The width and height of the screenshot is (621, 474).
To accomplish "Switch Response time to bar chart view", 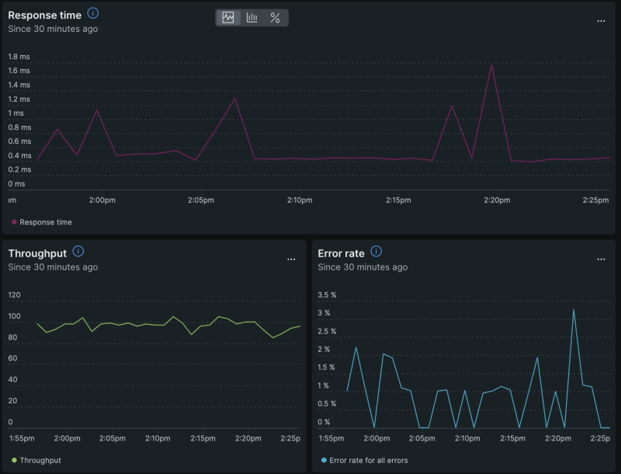I will (x=252, y=18).
